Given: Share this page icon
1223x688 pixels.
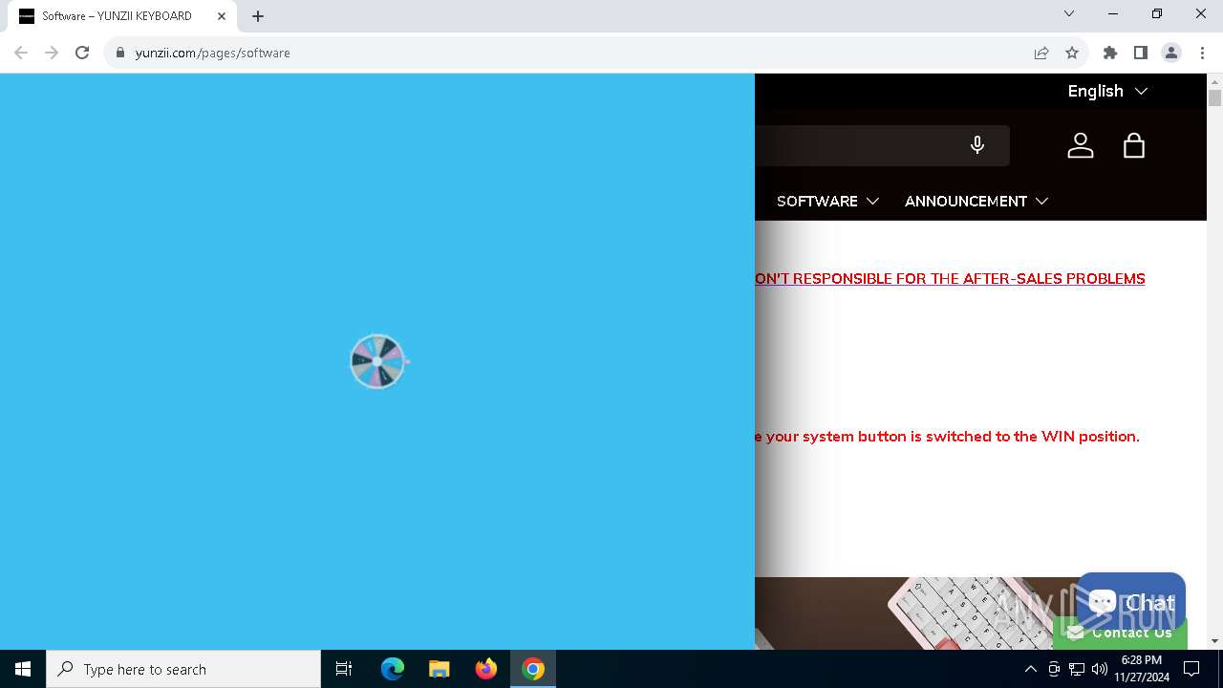Looking at the screenshot, I should click(x=1041, y=53).
